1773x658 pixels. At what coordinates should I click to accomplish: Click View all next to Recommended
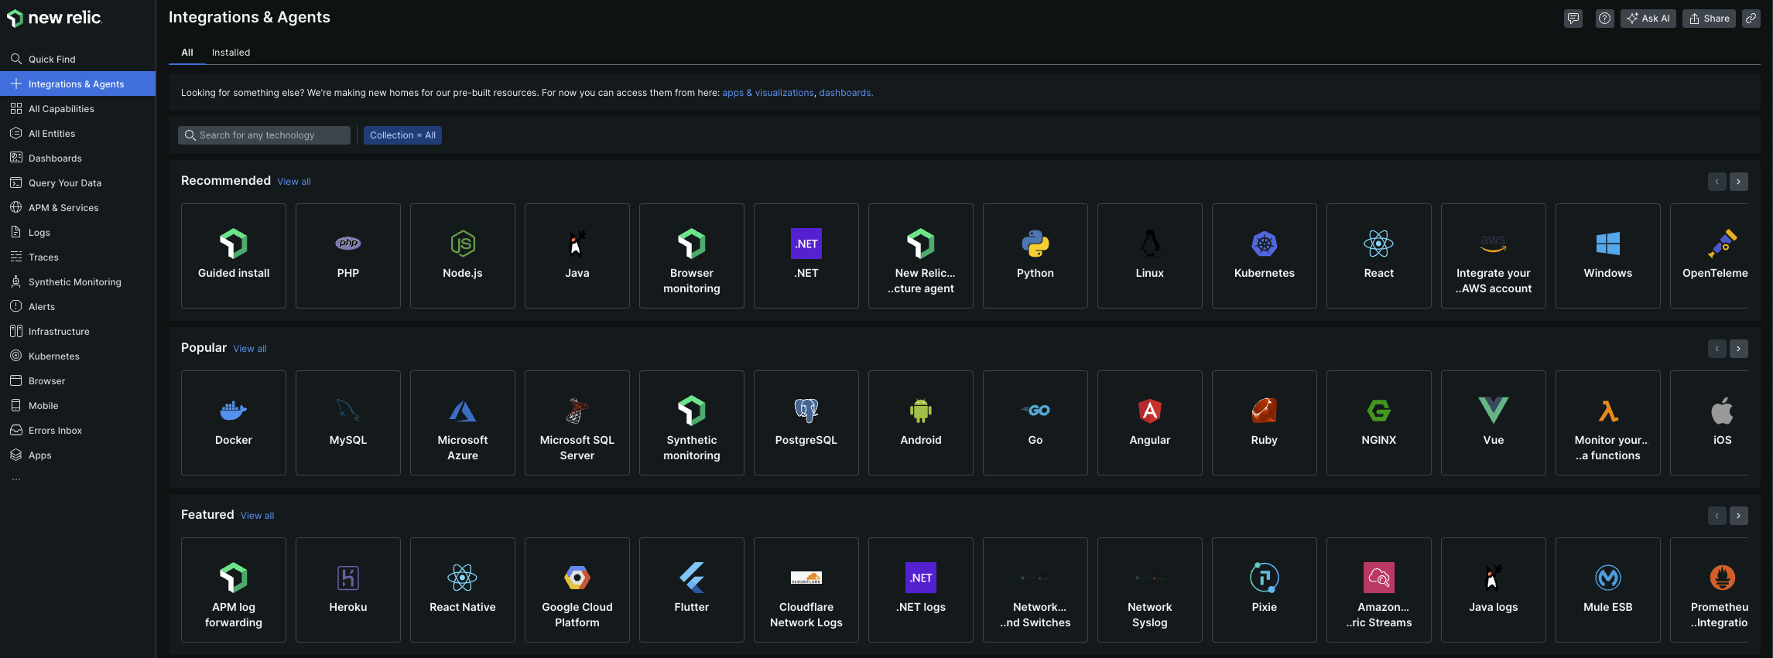[x=294, y=182]
